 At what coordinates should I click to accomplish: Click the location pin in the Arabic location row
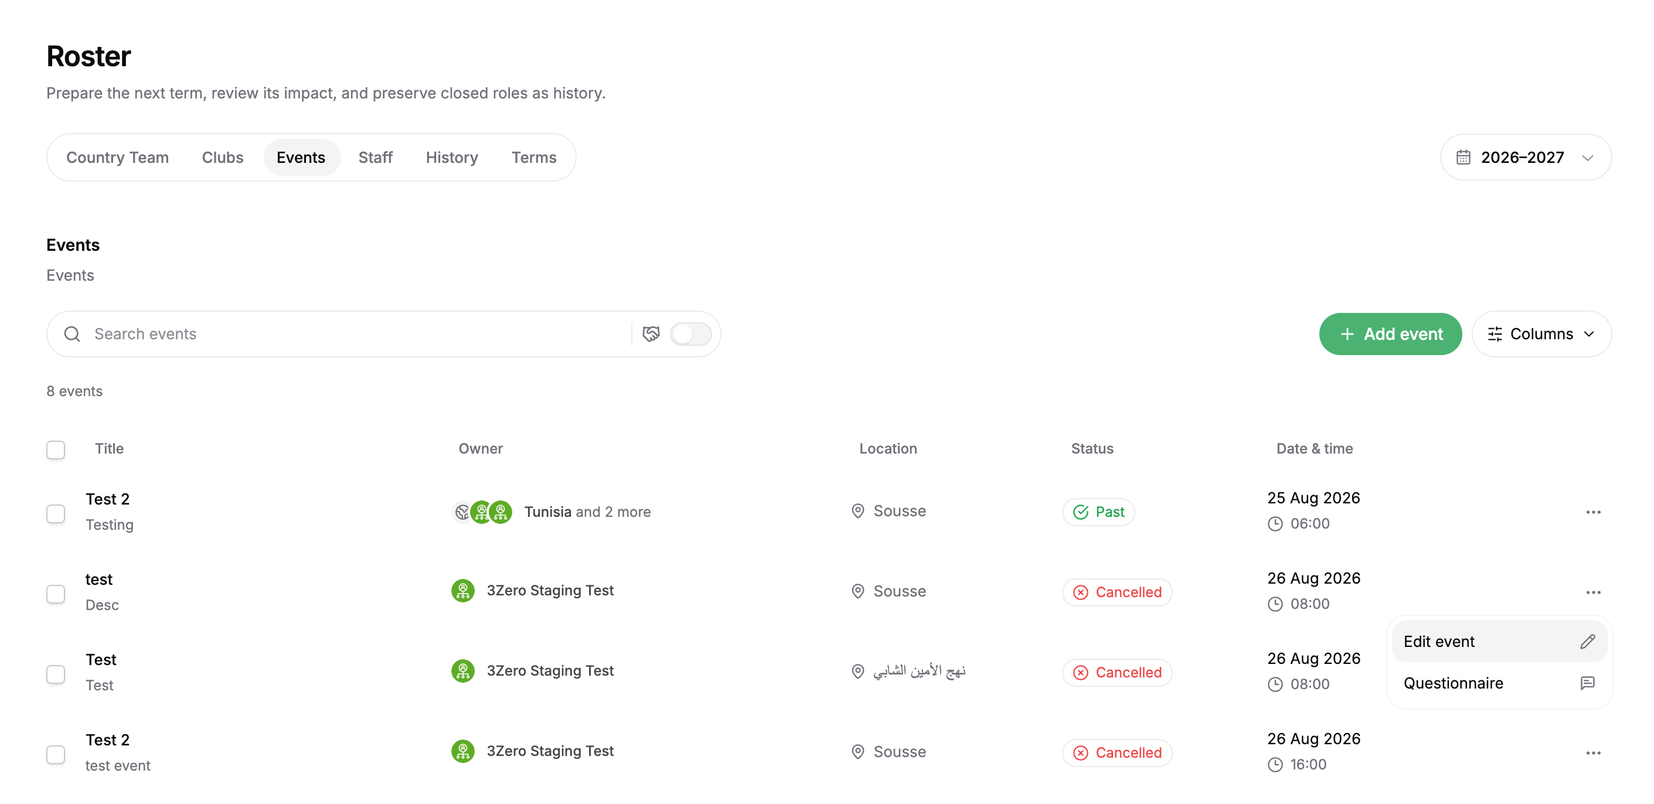857,672
